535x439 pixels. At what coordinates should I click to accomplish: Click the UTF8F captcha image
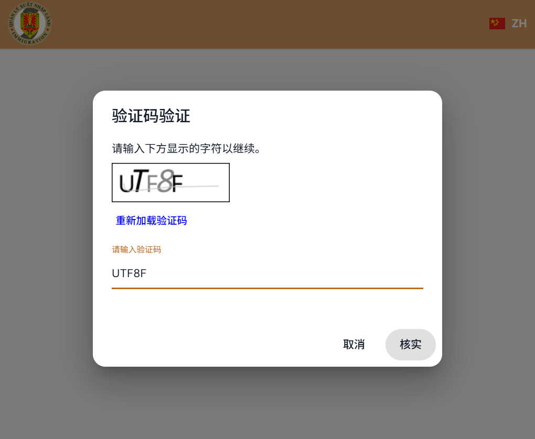tap(170, 182)
